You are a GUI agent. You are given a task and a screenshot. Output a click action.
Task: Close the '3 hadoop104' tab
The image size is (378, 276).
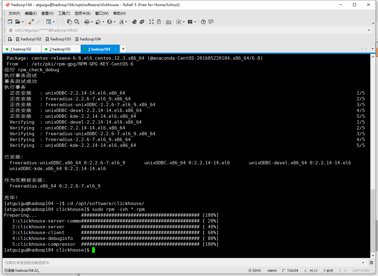pyautogui.click(x=115, y=49)
